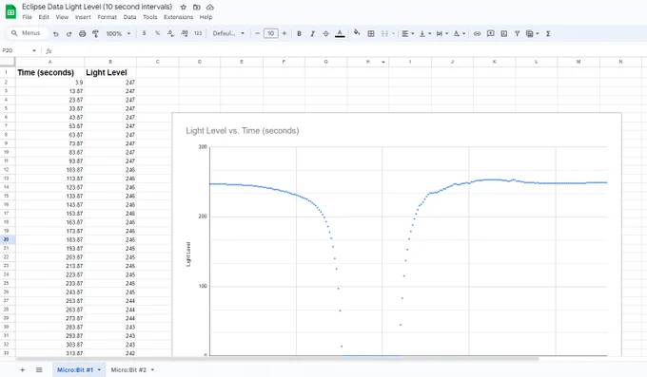Click the Name box showing P20
Image resolution: width=647 pixels, height=377 pixels.
point(15,50)
